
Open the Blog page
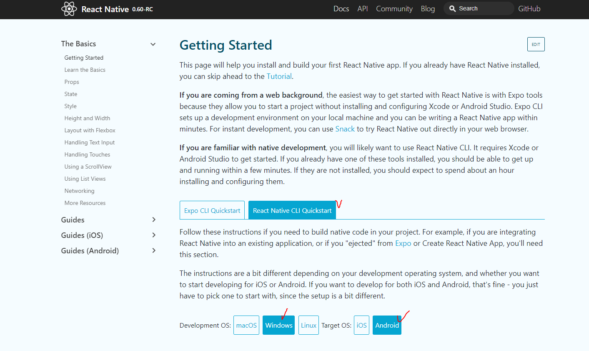(x=428, y=9)
